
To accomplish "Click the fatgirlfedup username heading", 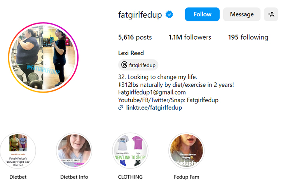I will point(140,15).
